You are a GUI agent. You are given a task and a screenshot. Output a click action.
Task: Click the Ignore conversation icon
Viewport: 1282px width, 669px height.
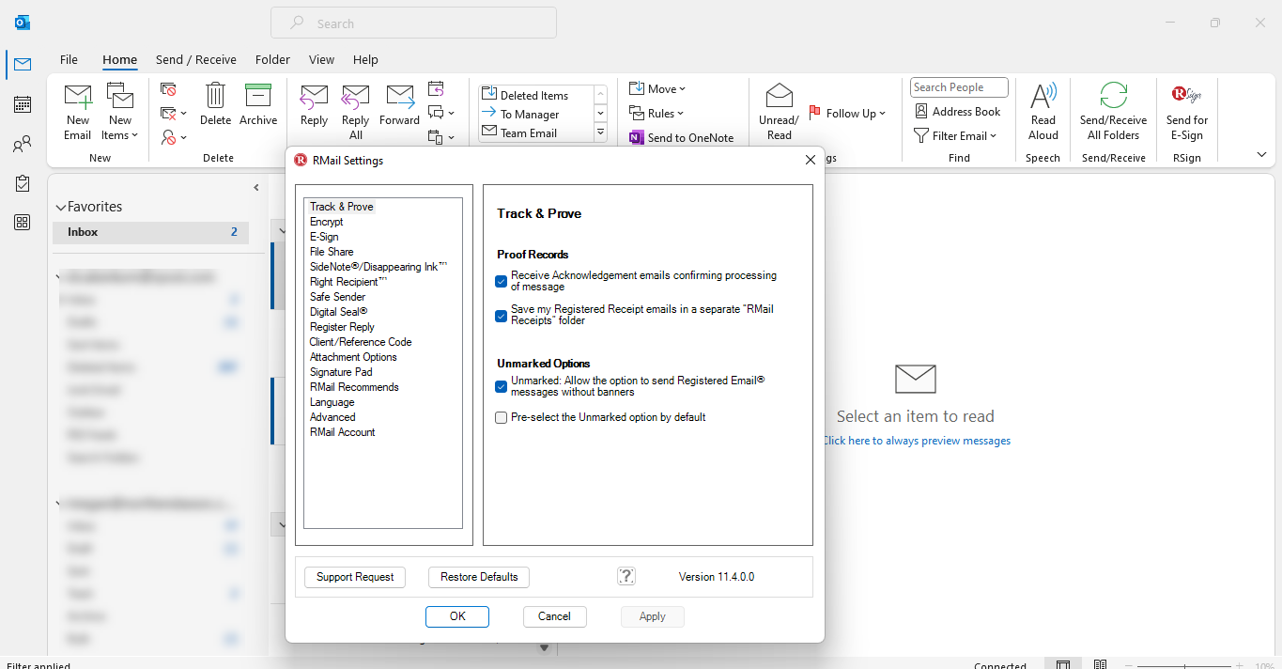(x=169, y=89)
